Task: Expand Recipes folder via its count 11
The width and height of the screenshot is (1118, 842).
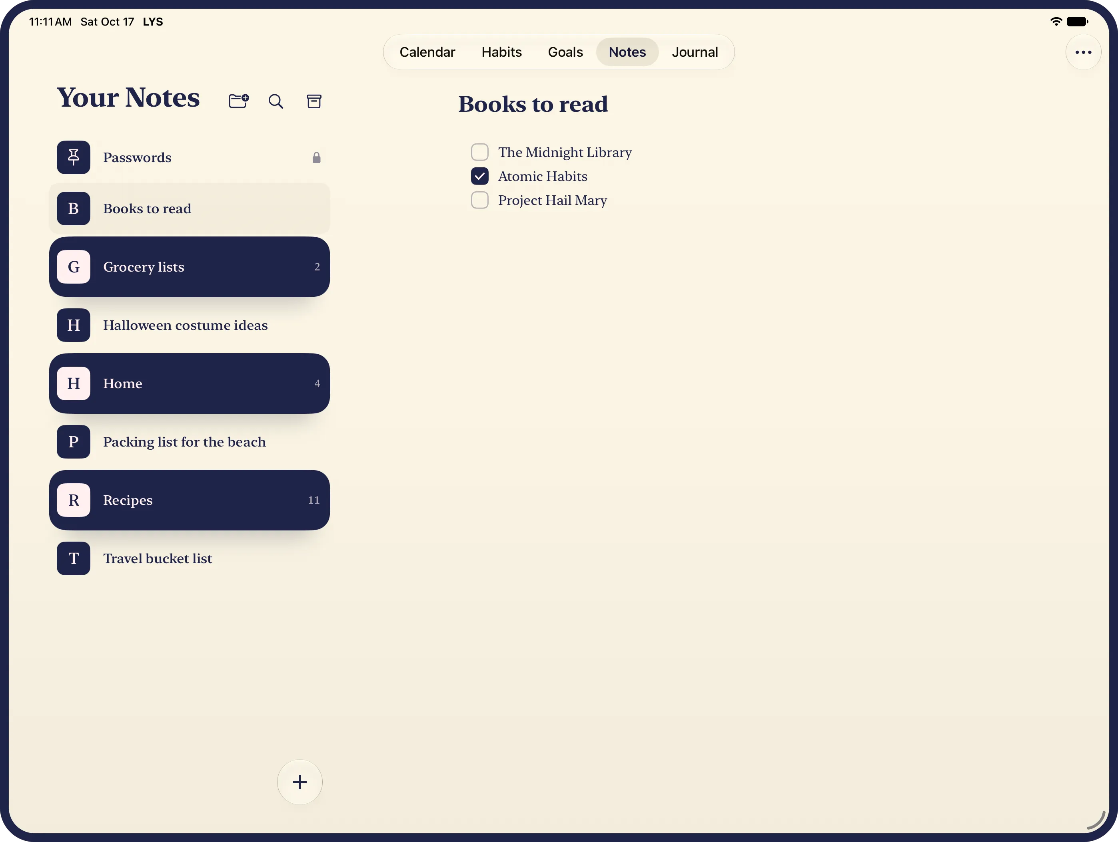Action: click(314, 500)
